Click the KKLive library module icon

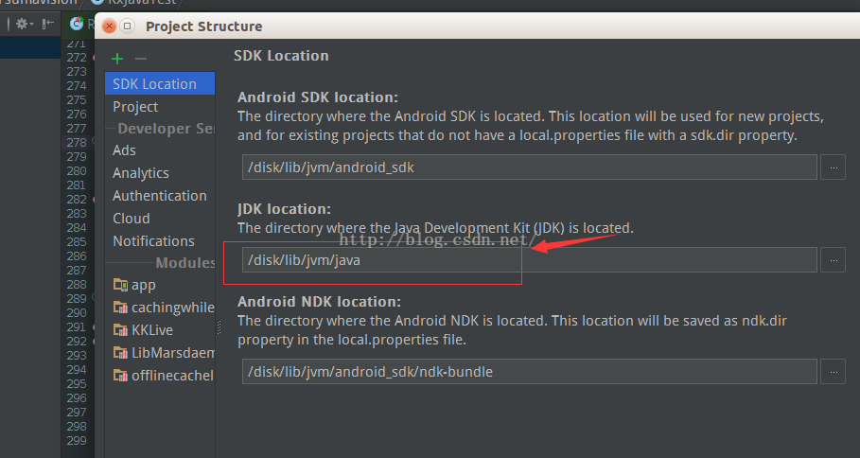coord(120,329)
